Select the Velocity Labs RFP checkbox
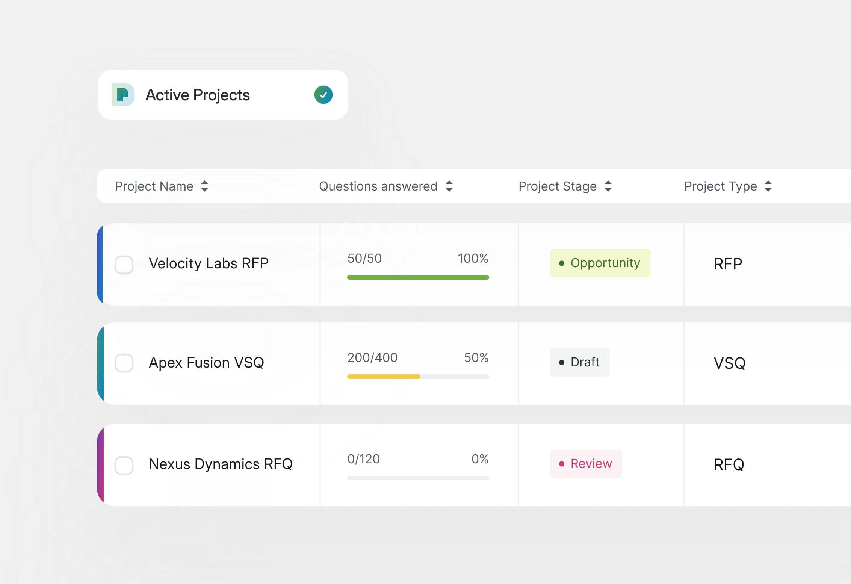 pyautogui.click(x=124, y=265)
